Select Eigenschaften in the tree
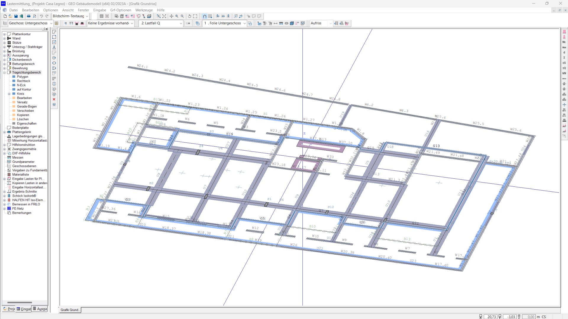Image resolution: width=568 pixels, height=319 pixels. [27, 123]
